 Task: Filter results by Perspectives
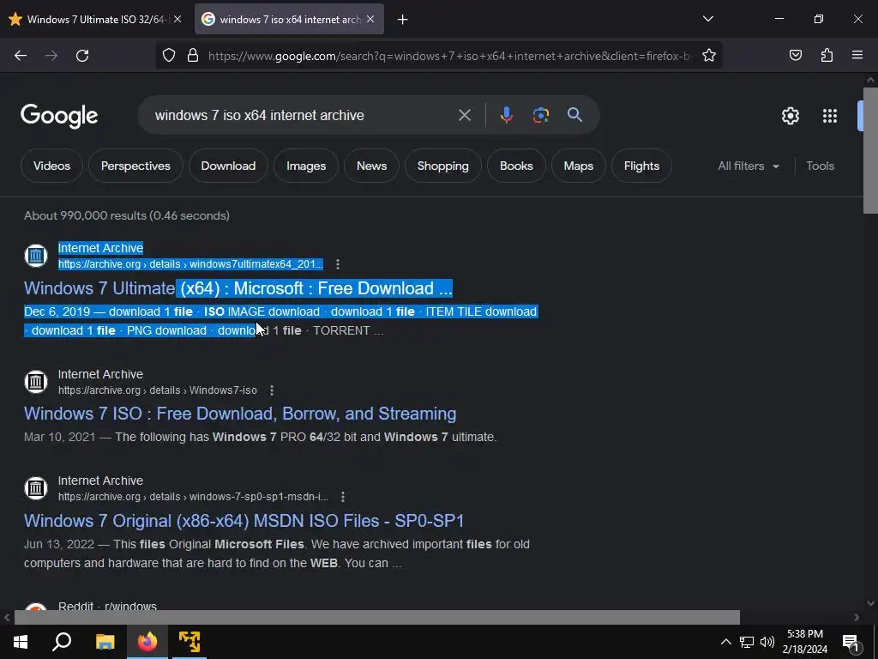[x=135, y=166]
